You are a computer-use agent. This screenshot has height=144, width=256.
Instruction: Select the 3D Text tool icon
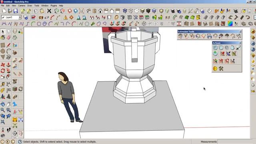(x=8, y=96)
